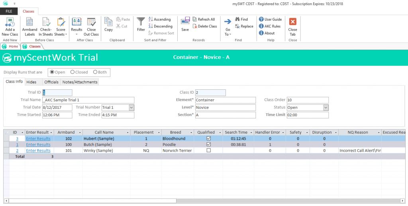Open the Go To menu

tap(228, 27)
